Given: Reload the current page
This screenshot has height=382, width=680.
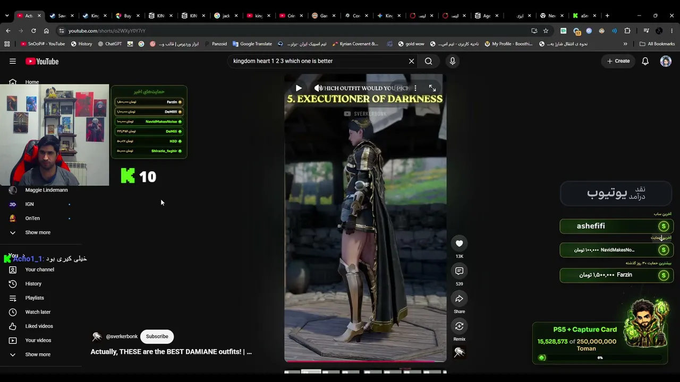Looking at the screenshot, I should 33,31.
